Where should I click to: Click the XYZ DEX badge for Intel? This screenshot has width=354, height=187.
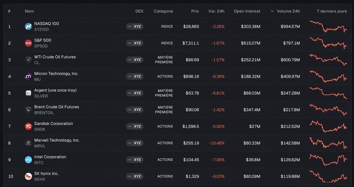pyautogui.click(x=134, y=160)
